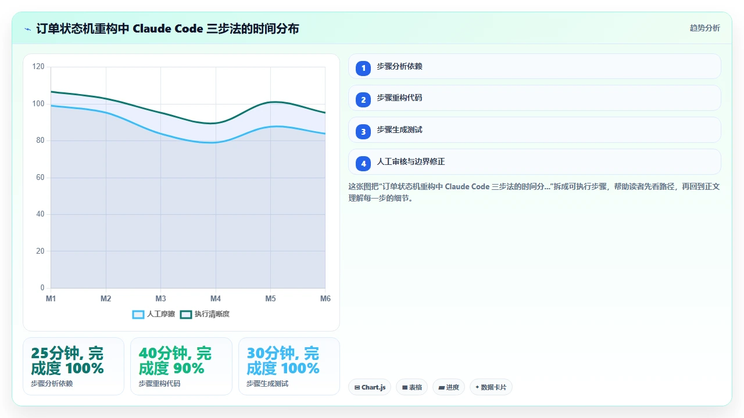744x418 pixels.
Task: Click step number 4 badge for 人工审核与边界修正
Action: 363,163
